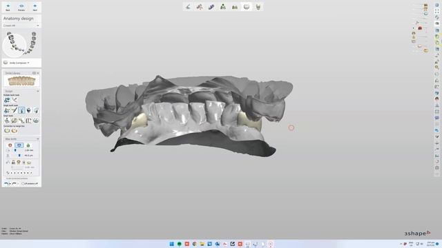Select the first single tooth transform tool
This screenshot has width=442, height=248.
pos(7,110)
